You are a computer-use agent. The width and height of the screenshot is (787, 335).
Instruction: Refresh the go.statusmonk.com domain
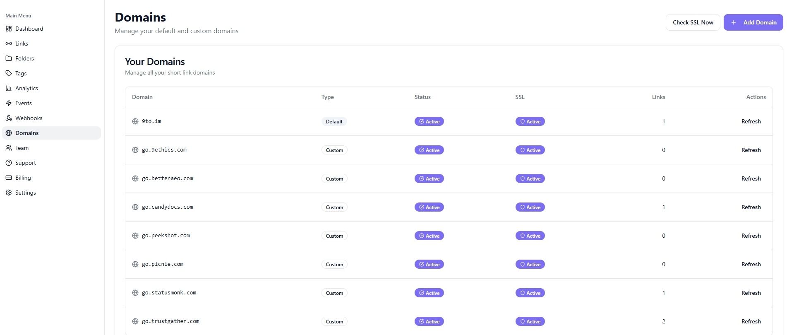click(x=751, y=293)
